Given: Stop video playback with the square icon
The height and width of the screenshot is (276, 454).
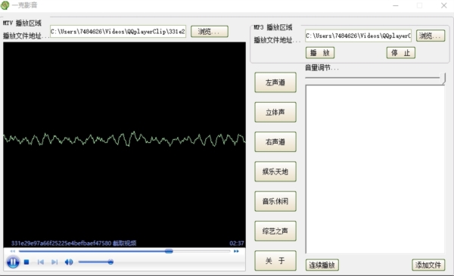Looking at the screenshot, I should [26, 262].
